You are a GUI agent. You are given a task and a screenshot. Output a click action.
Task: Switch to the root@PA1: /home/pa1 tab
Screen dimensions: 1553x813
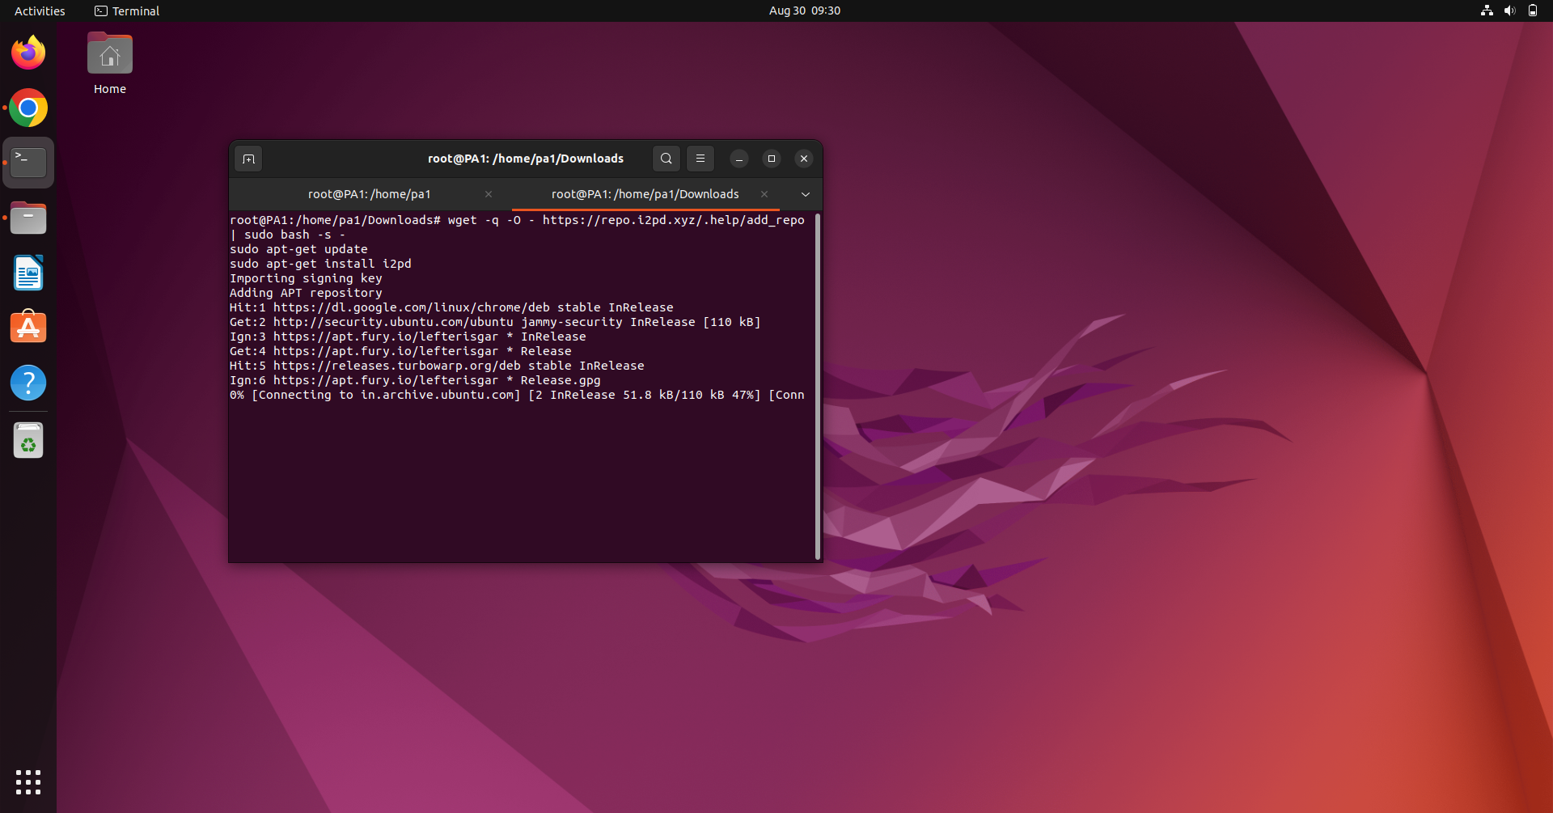click(x=369, y=194)
